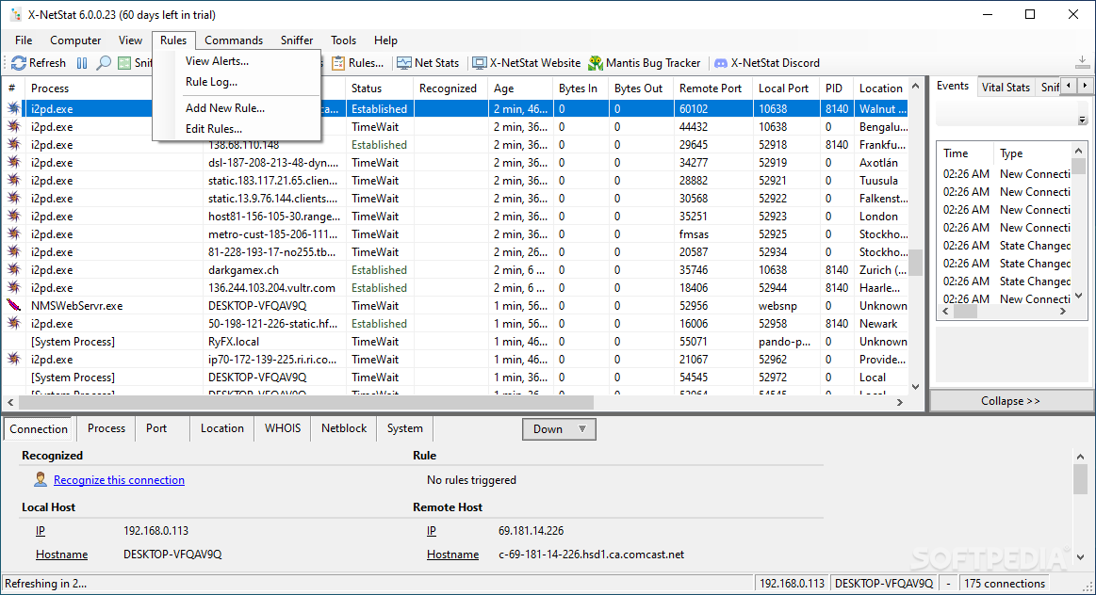Click the X-NetStat app icon in title bar
The width and height of the screenshot is (1096, 595).
point(15,15)
